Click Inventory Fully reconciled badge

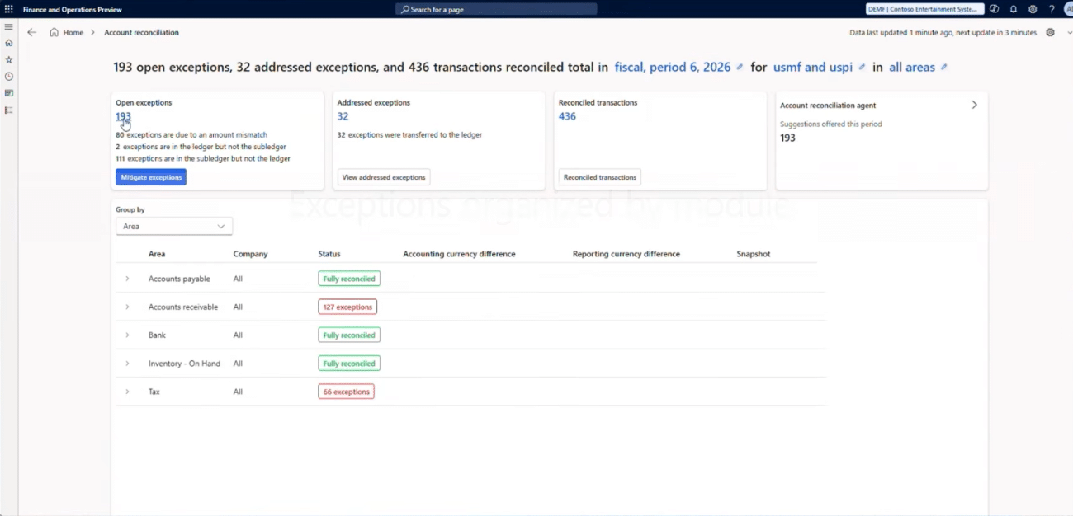point(349,363)
